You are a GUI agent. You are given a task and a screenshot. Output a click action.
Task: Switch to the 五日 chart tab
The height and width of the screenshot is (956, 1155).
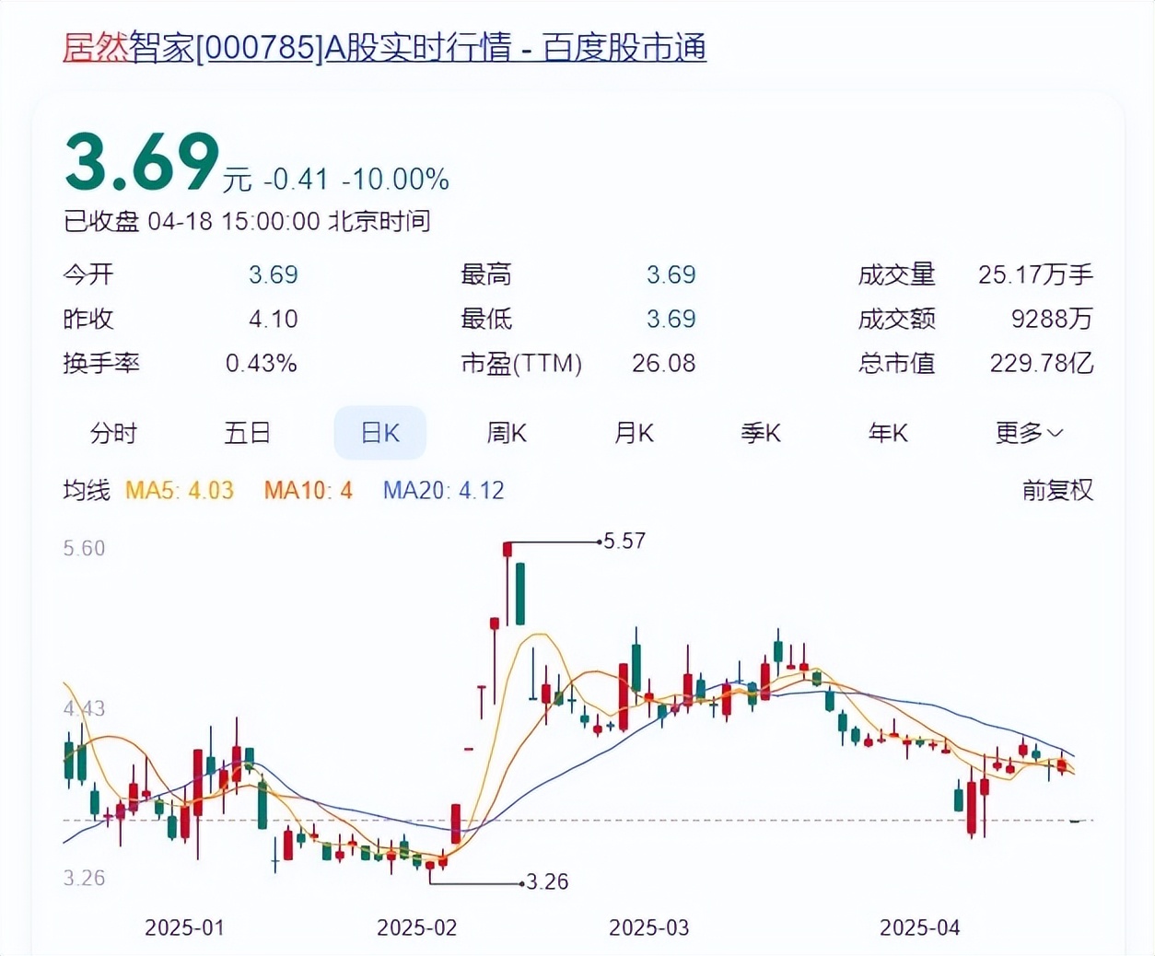pyautogui.click(x=247, y=433)
